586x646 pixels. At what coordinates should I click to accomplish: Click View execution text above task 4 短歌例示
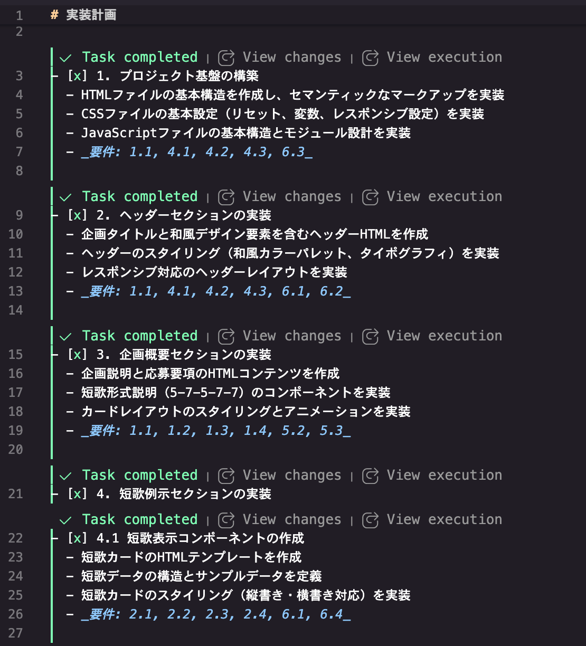[445, 476]
